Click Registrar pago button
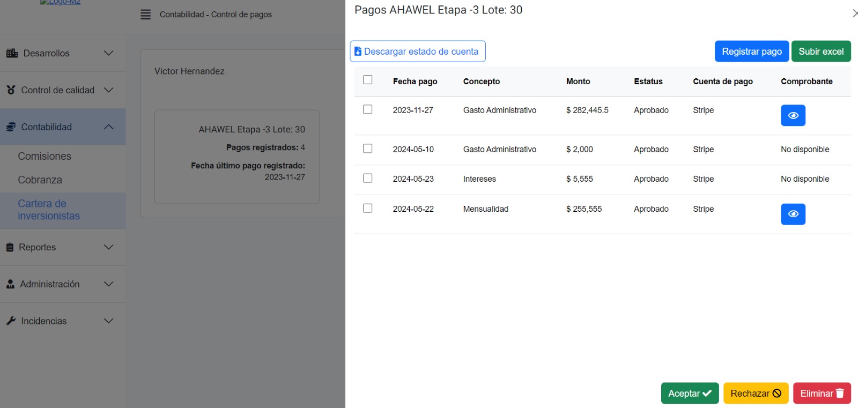 pyautogui.click(x=751, y=51)
